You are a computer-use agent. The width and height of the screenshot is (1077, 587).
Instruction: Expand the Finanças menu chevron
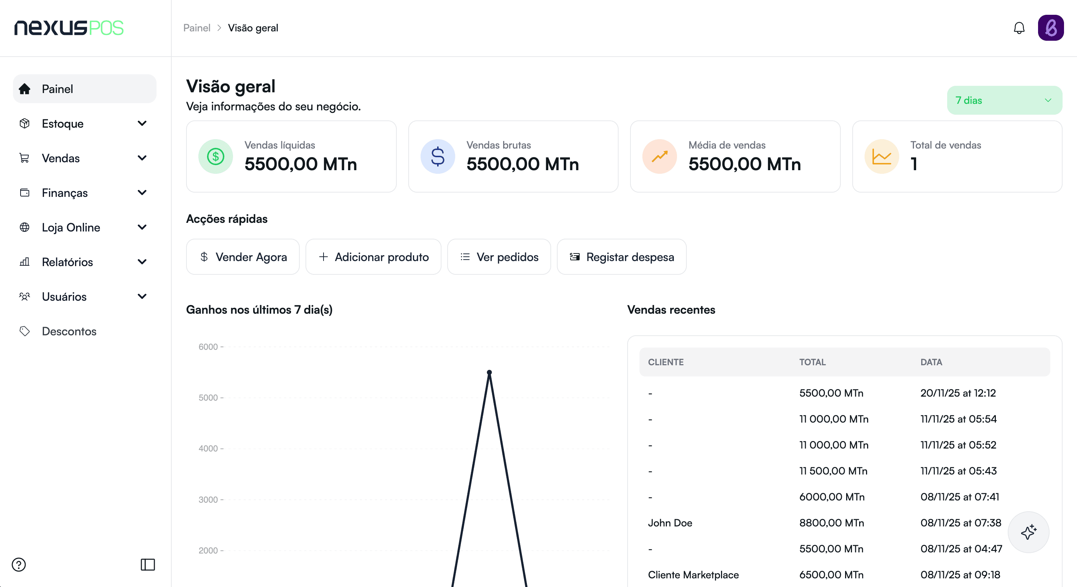[142, 193]
